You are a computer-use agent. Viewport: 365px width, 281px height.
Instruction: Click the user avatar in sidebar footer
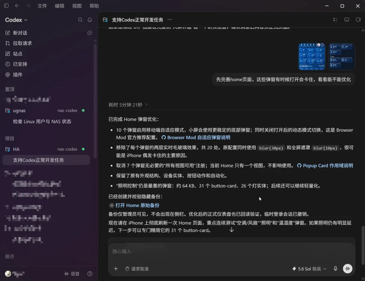tap(8, 274)
